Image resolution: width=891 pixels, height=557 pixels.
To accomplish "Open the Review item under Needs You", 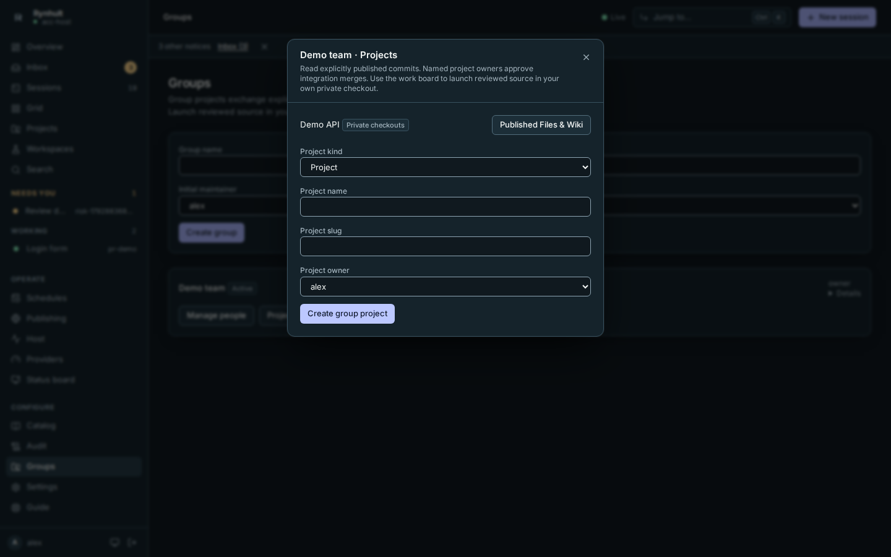I will tap(74, 211).
